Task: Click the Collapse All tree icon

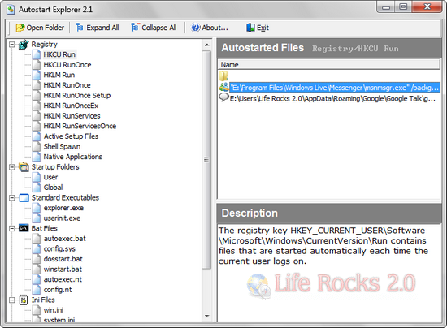Action: pos(135,28)
